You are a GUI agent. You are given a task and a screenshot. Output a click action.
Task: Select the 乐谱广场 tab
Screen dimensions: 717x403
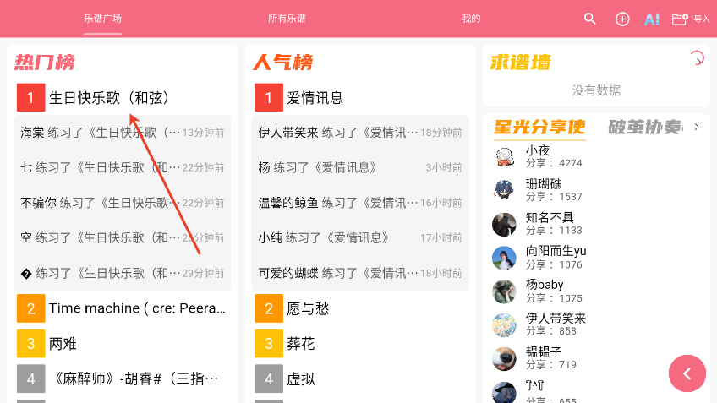pos(102,19)
